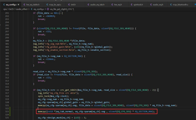
Task: Switch to the init.h tab
Action: coord(73,5)
